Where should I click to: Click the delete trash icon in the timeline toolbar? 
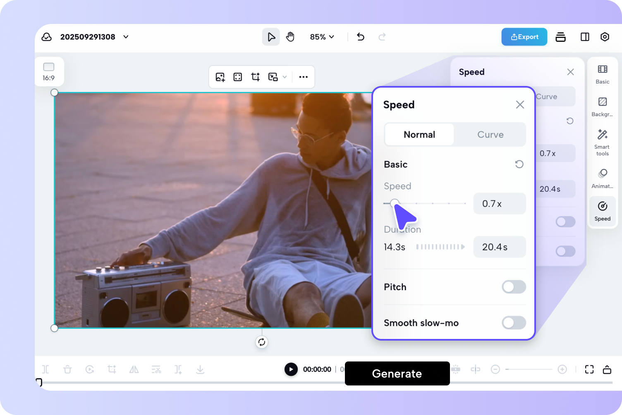point(67,369)
